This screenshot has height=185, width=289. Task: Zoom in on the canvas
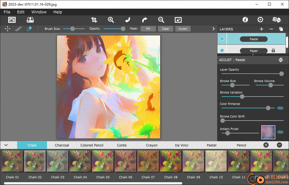pyautogui.click(x=111, y=20)
